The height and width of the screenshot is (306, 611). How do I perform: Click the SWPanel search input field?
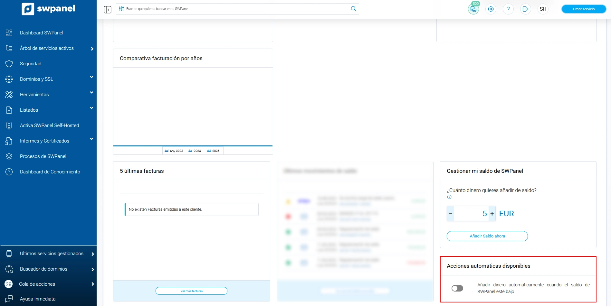[235, 9]
